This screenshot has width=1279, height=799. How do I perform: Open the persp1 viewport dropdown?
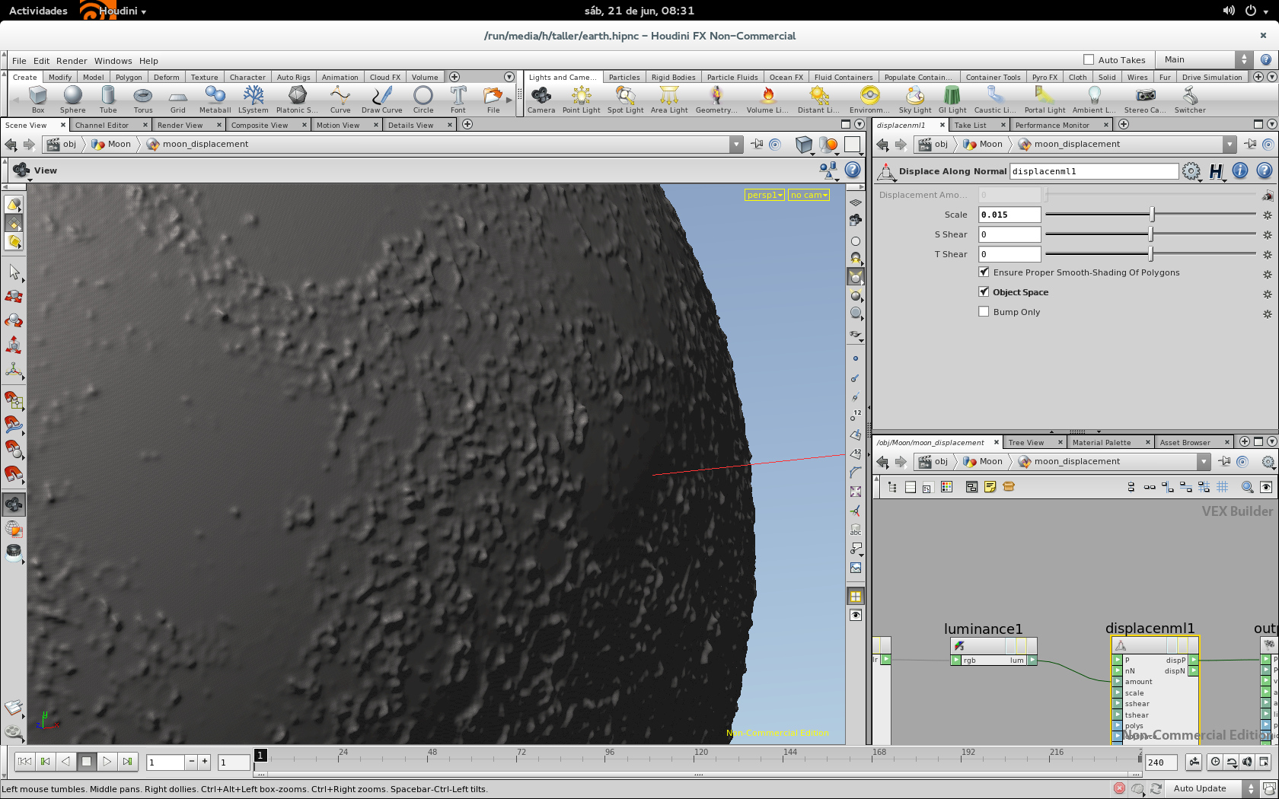click(764, 195)
